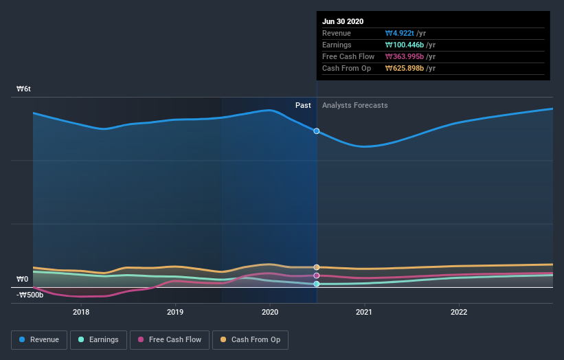Click the 'Jun 30 2020' tooltip date
This screenshot has width=564, height=360.
pyautogui.click(x=343, y=21)
